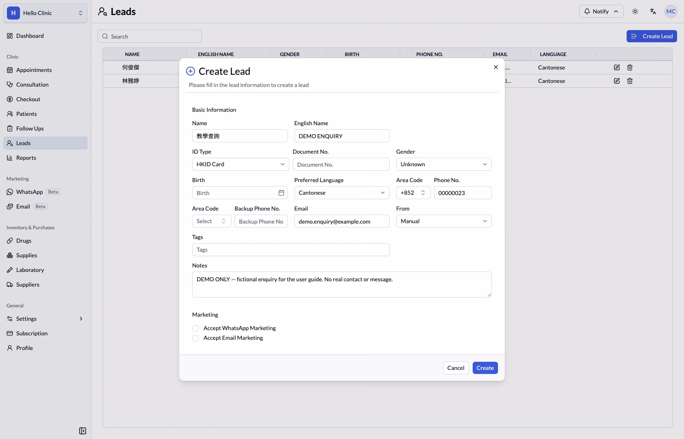The height and width of the screenshot is (439, 684).
Task: Open Email marketing section
Action: pyautogui.click(x=45, y=206)
